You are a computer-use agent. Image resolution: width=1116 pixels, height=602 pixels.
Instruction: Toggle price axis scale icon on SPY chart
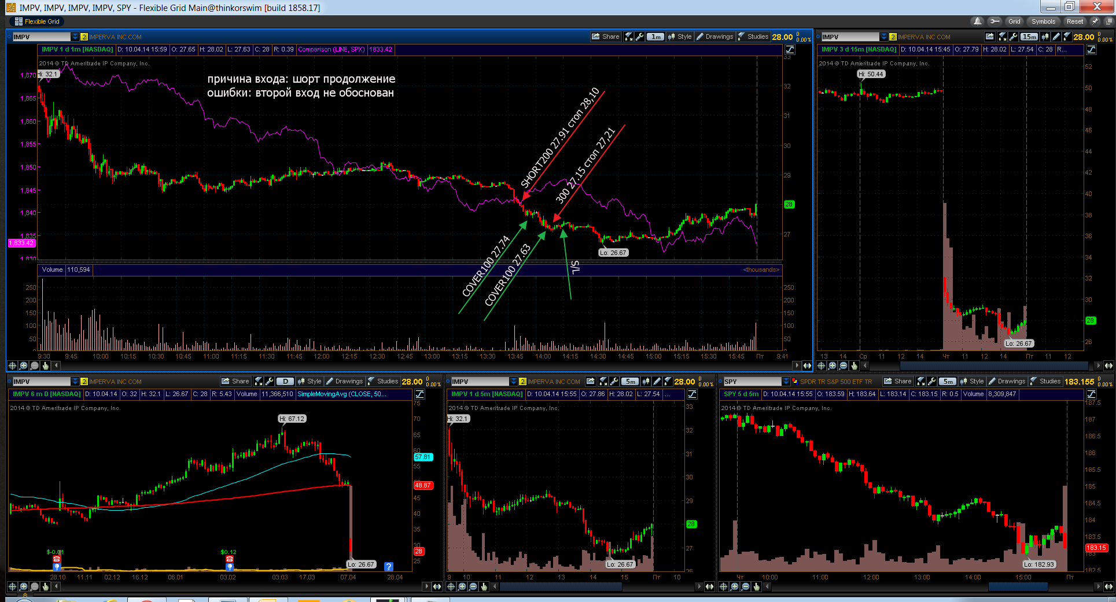[1091, 394]
